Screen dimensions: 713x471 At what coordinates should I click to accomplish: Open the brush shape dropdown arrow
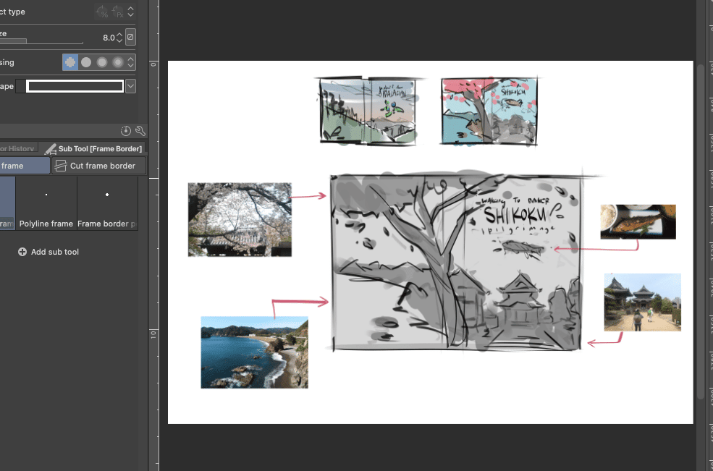point(130,86)
